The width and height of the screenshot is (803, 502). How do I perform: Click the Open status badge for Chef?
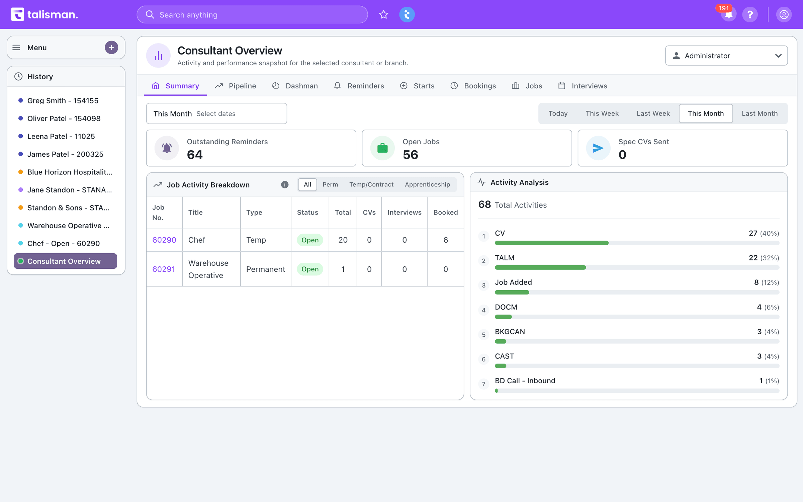310,240
